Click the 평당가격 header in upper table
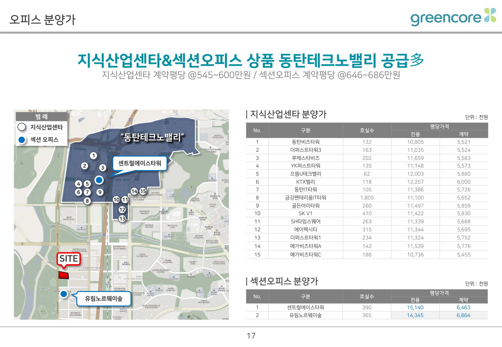502x347 pixels. (x=440, y=126)
